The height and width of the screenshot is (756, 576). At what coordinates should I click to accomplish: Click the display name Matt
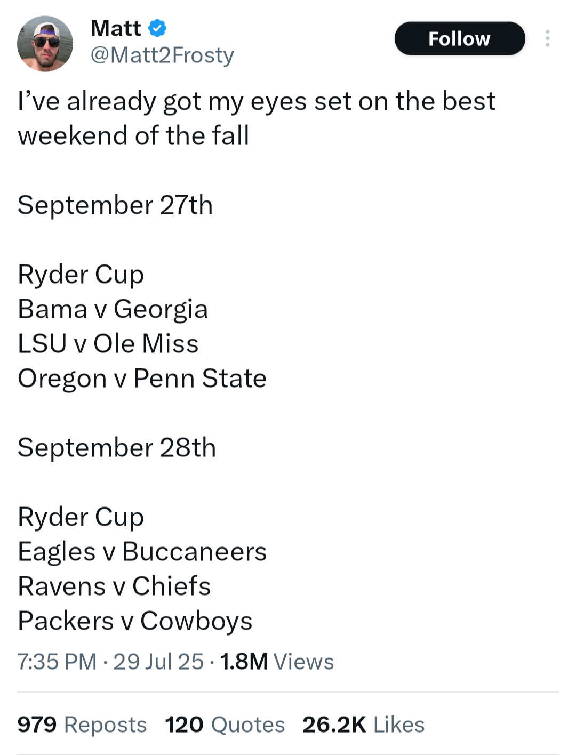(x=116, y=28)
